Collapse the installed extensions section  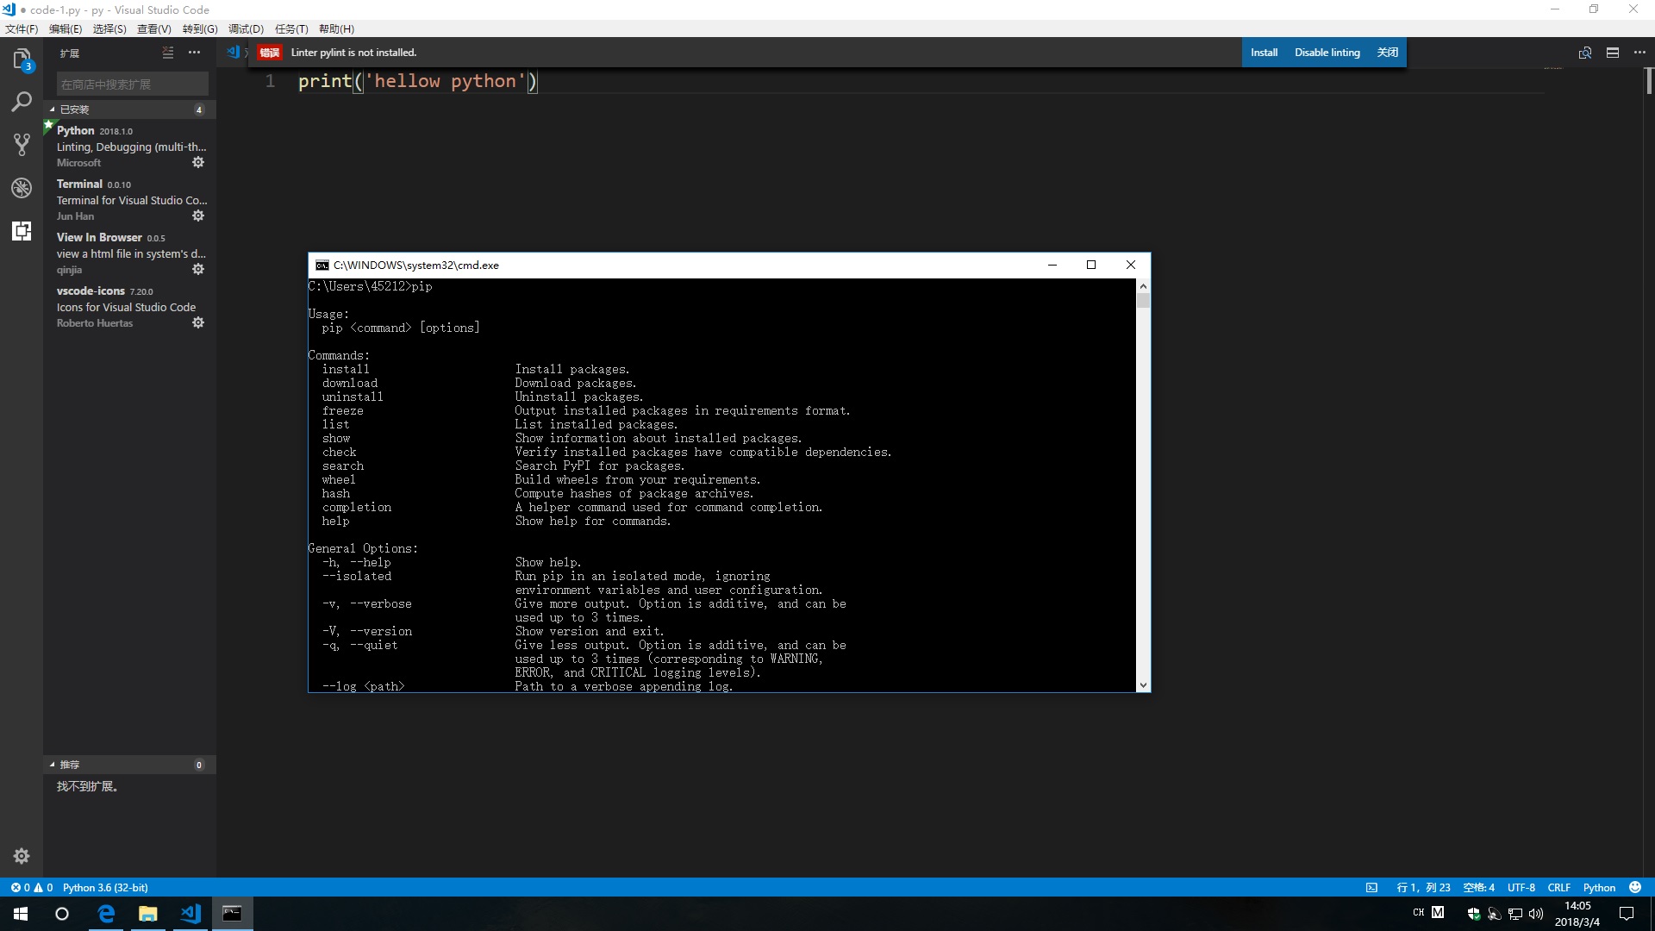click(129, 109)
